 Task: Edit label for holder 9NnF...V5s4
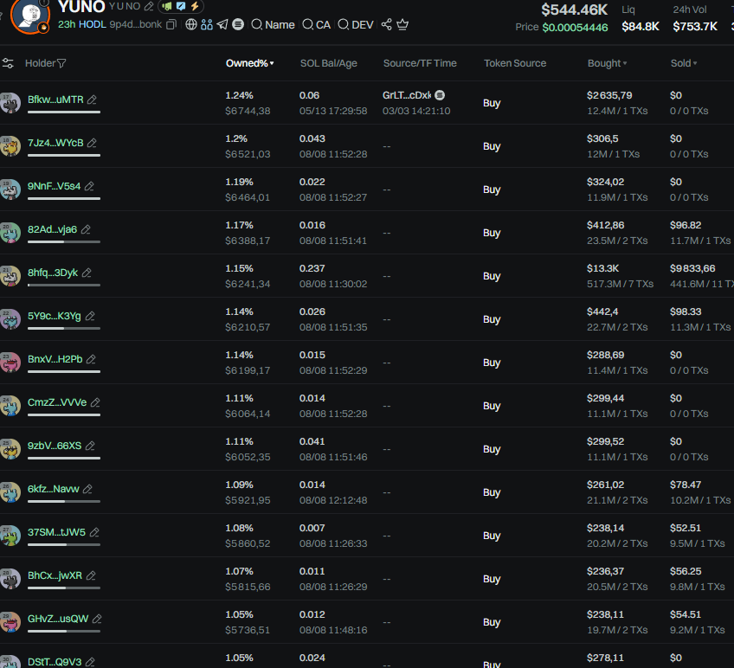pos(89,186)
